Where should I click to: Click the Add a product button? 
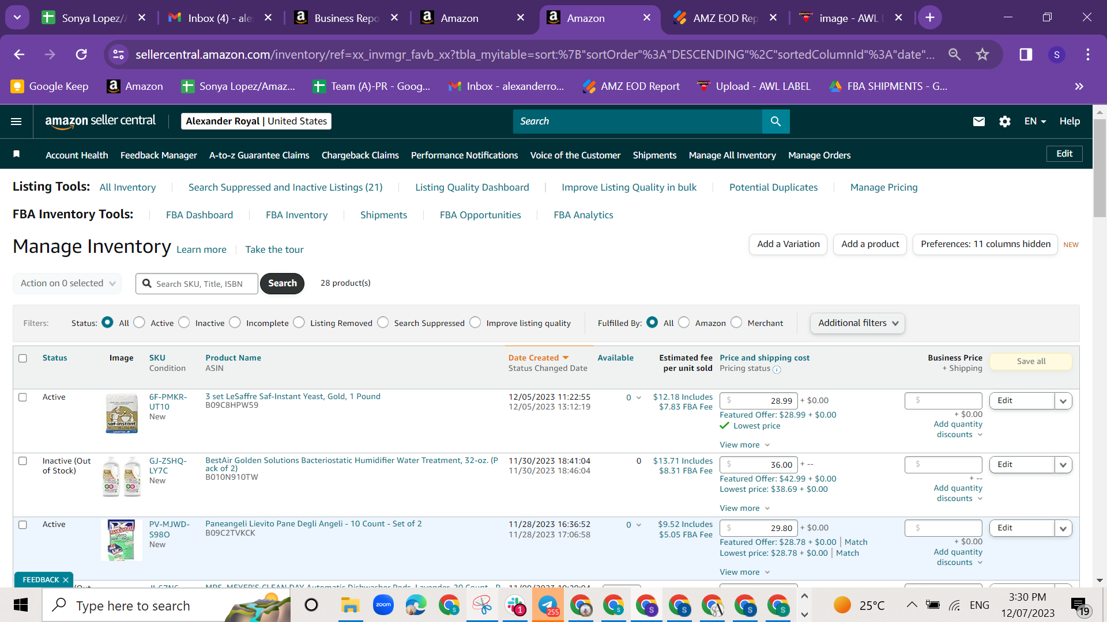point(870,244)
